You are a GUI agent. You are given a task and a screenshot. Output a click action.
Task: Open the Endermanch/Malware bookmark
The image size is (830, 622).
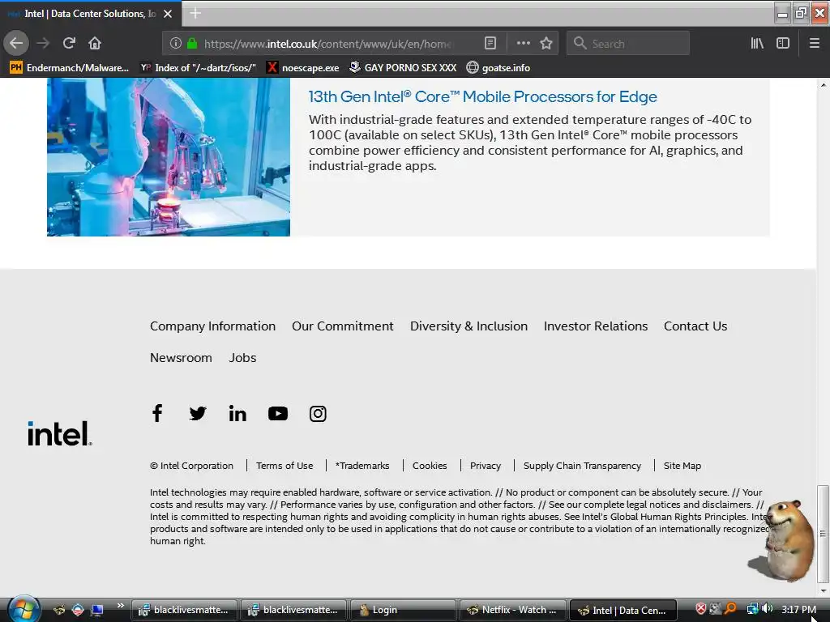click(70, 68)
